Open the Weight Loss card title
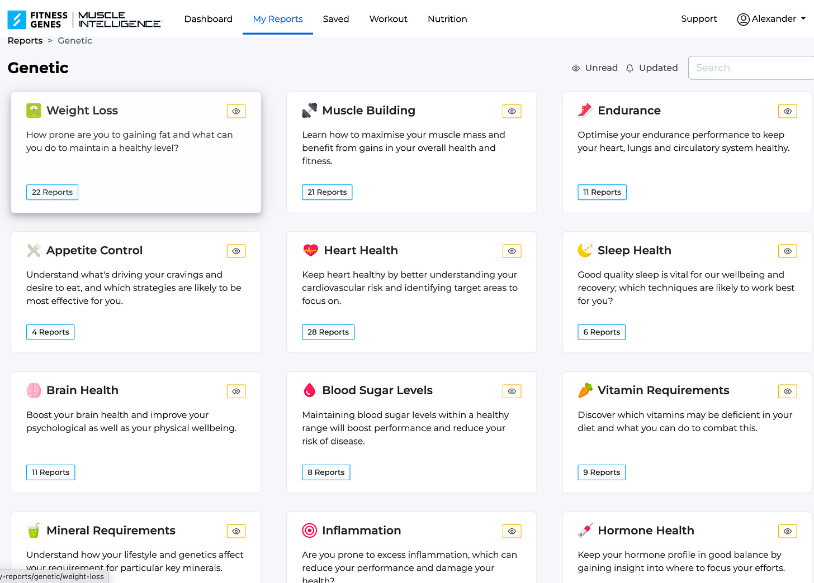Viewport: 814px width, 583px height. click(82, 111)
